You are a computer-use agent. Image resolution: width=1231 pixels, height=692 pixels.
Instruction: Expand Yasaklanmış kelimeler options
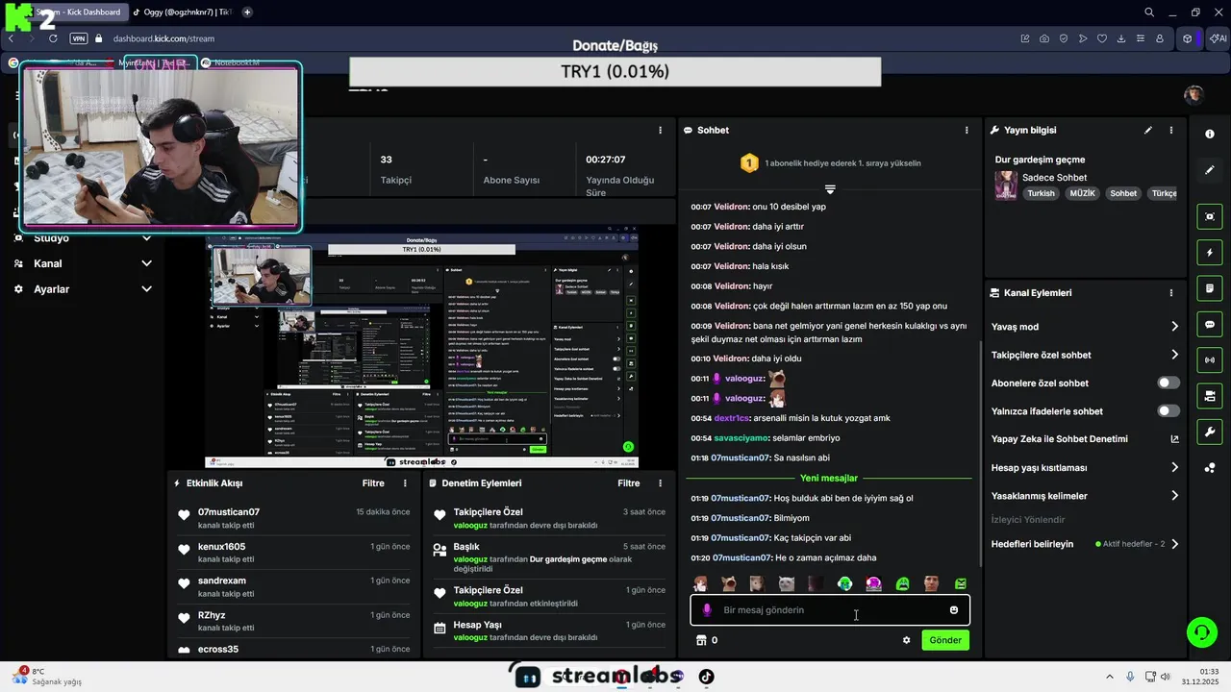(1174, 496)
